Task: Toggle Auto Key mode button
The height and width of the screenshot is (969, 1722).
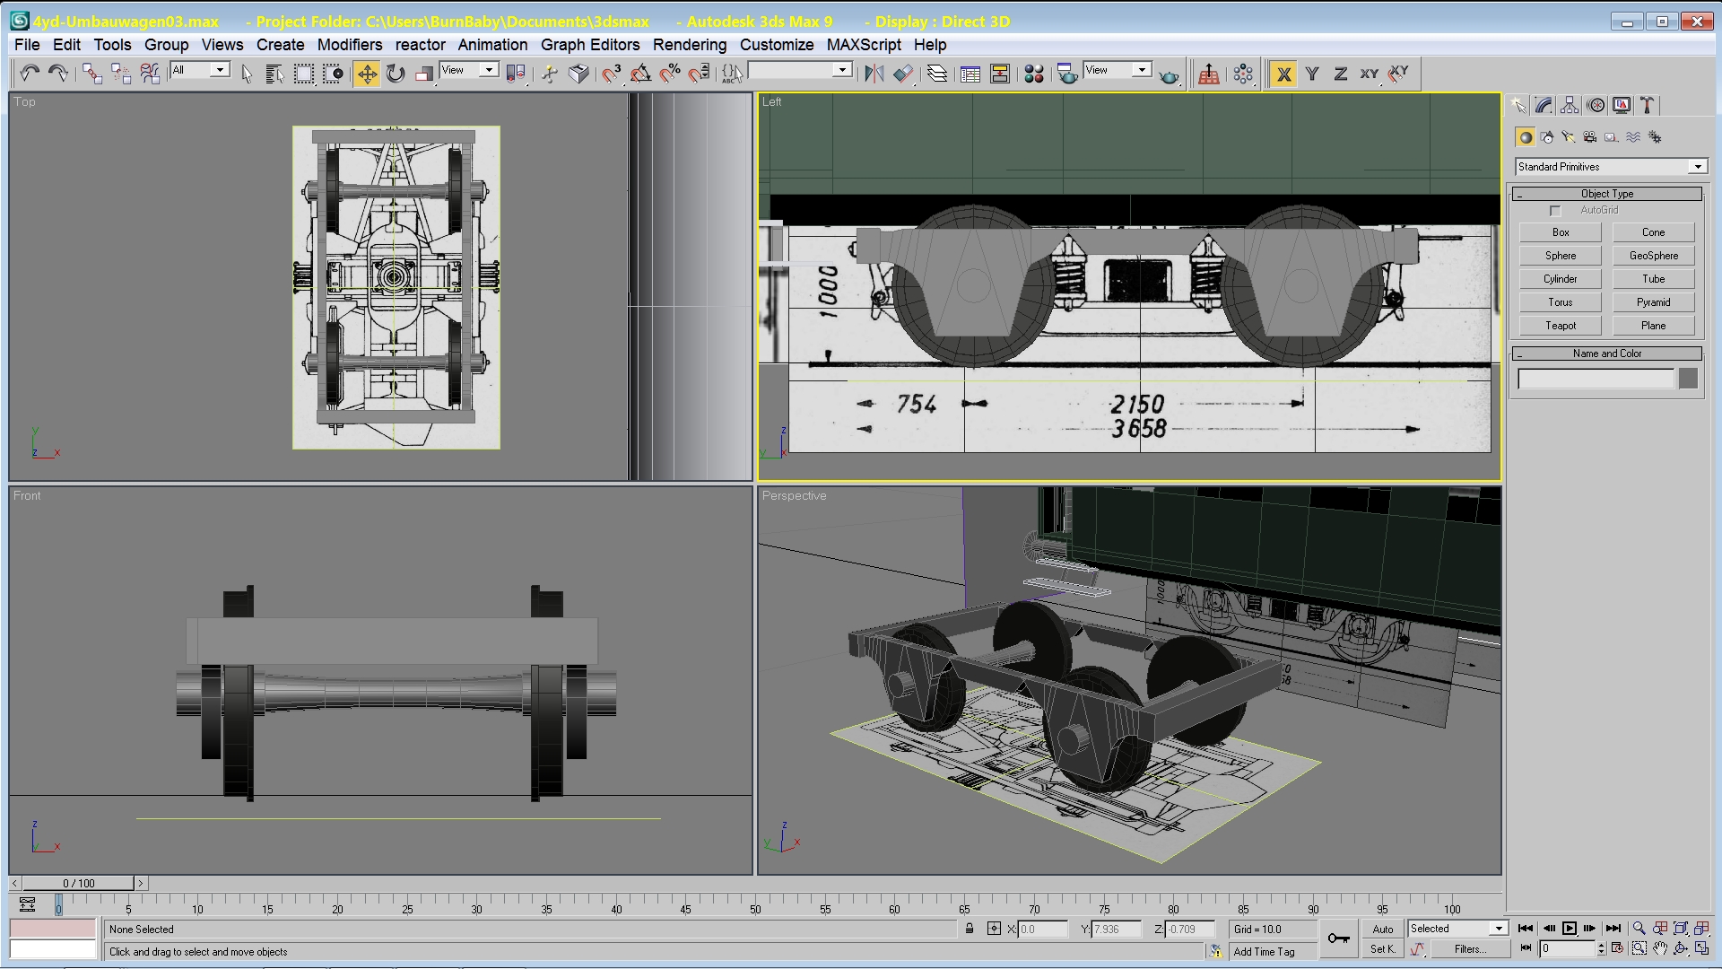Action: 1382,930
